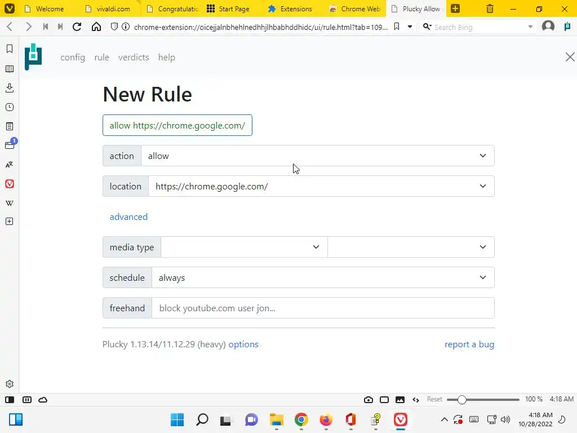Open the Vivaldi menu icon
The height and width of the screenshot is (433, 577).
tap(9, 8)
